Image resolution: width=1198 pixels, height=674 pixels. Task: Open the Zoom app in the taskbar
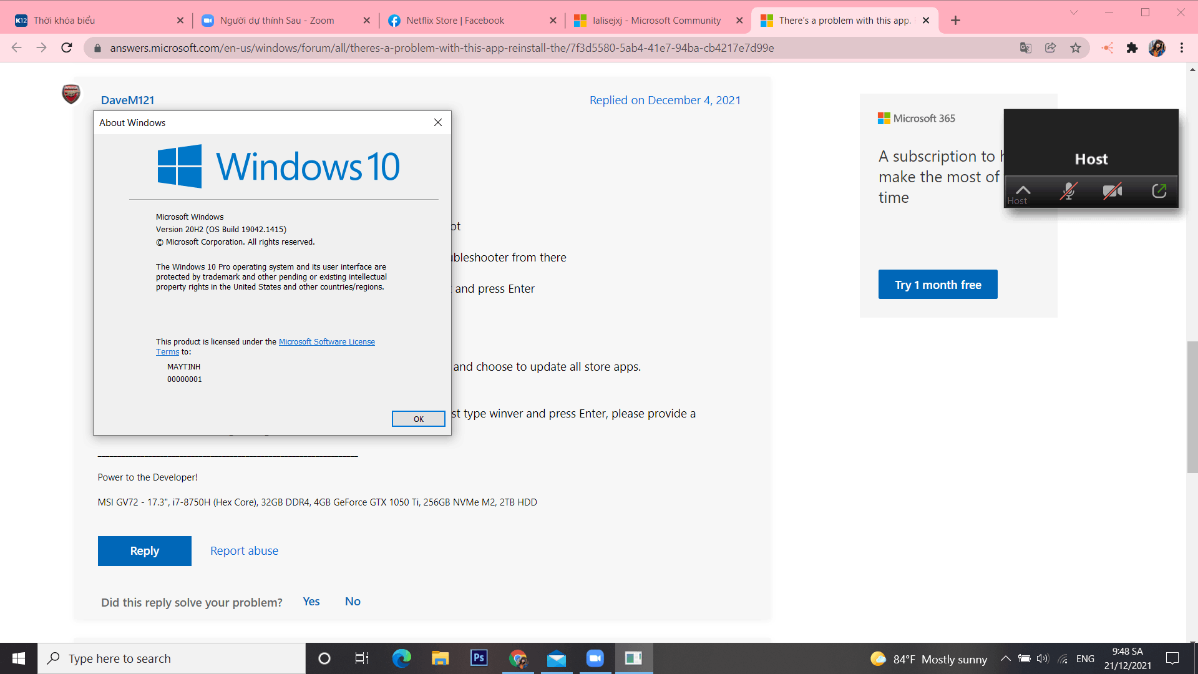595,658
